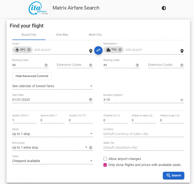Click Hide Advanced Controls button
194x184 pixels.
tap(32, 76)
